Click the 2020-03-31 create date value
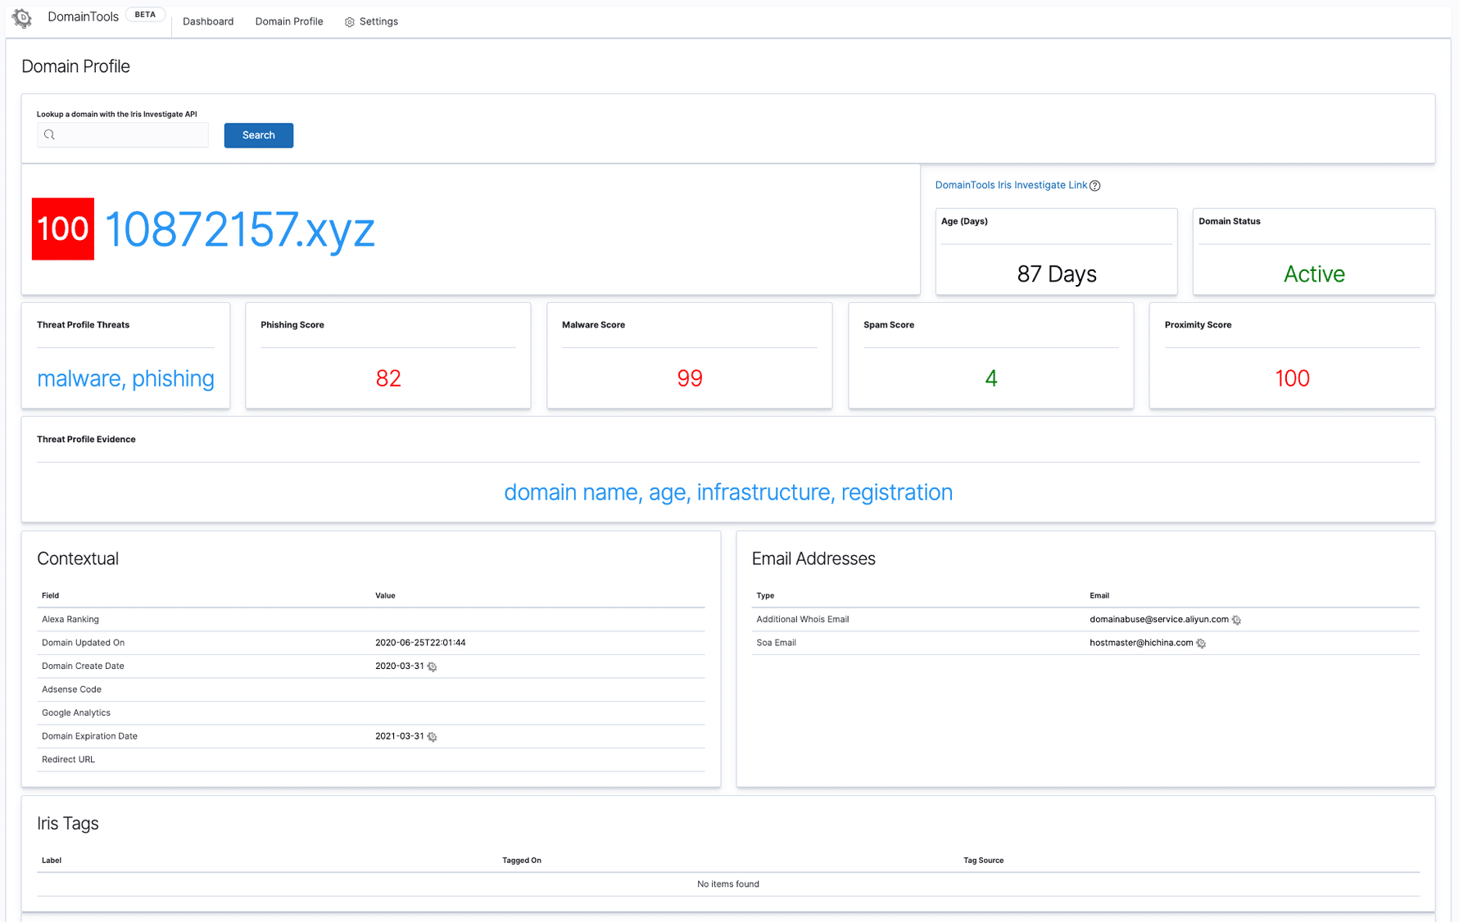 (399, 667)
